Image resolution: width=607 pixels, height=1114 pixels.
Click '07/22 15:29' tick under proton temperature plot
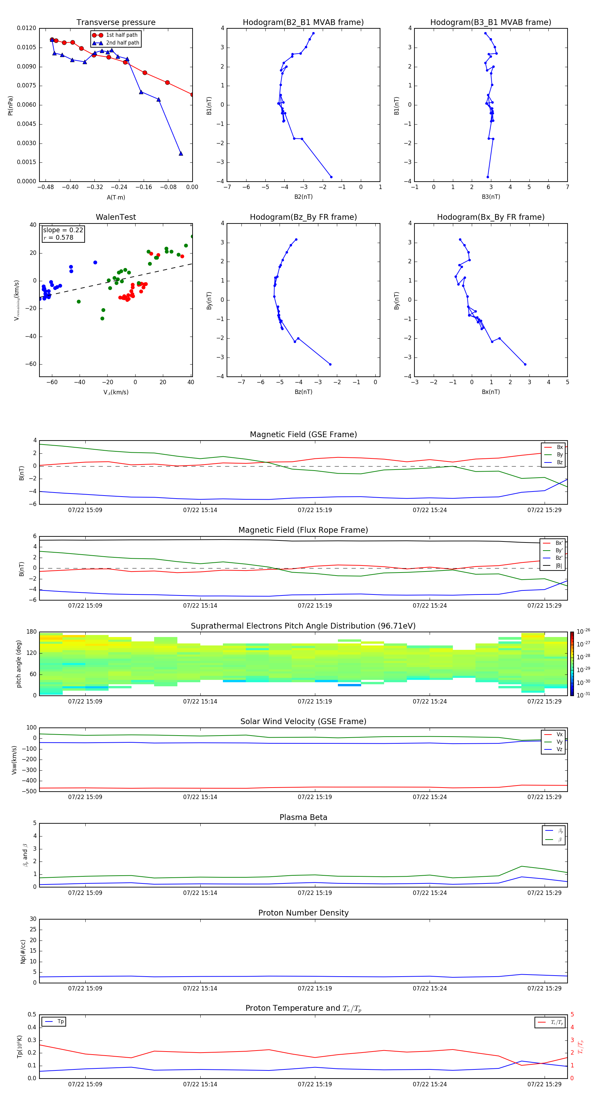pyautogui.click(x=544, y=1084)
